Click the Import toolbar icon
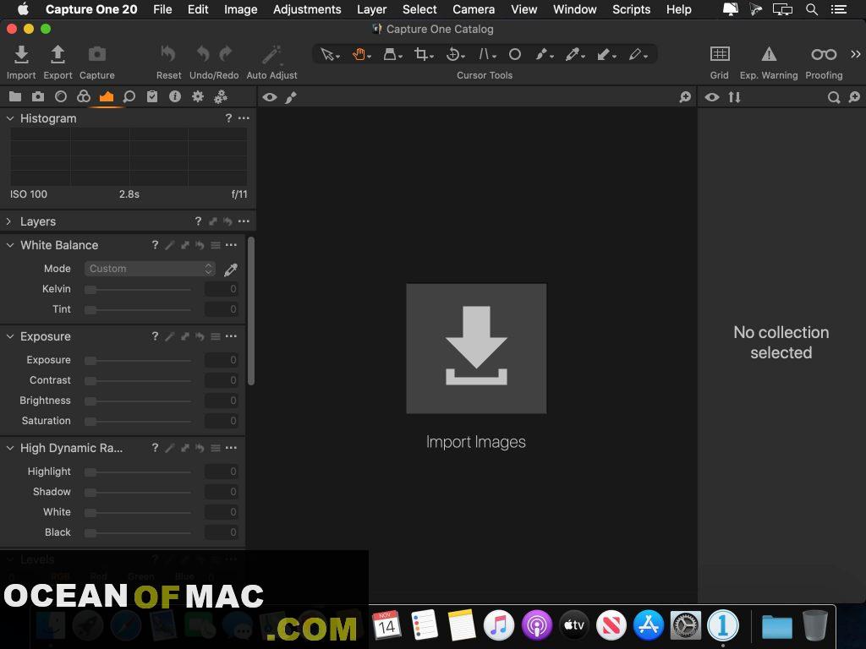866x649 pixels. (x=21, y=54)
